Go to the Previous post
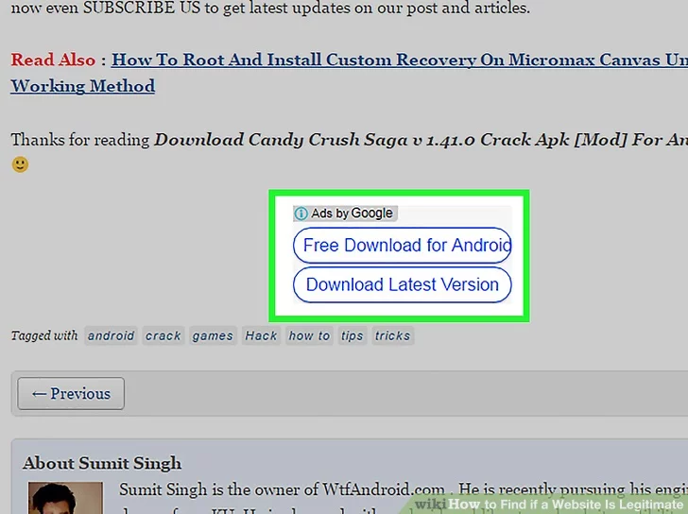Viewport: 688px width, 514px height. [x=71, y=393]
